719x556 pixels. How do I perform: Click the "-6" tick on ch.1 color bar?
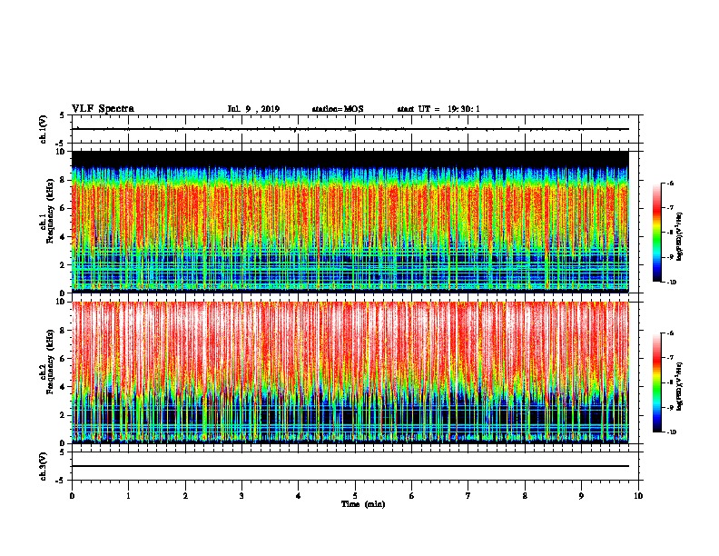coord(671,183)
